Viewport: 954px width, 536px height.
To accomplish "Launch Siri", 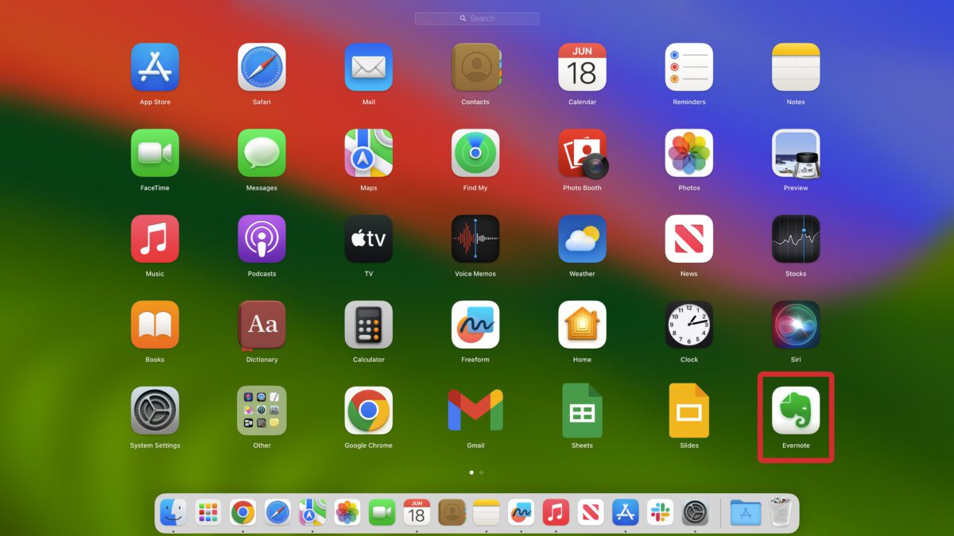I will pos(795,325).
